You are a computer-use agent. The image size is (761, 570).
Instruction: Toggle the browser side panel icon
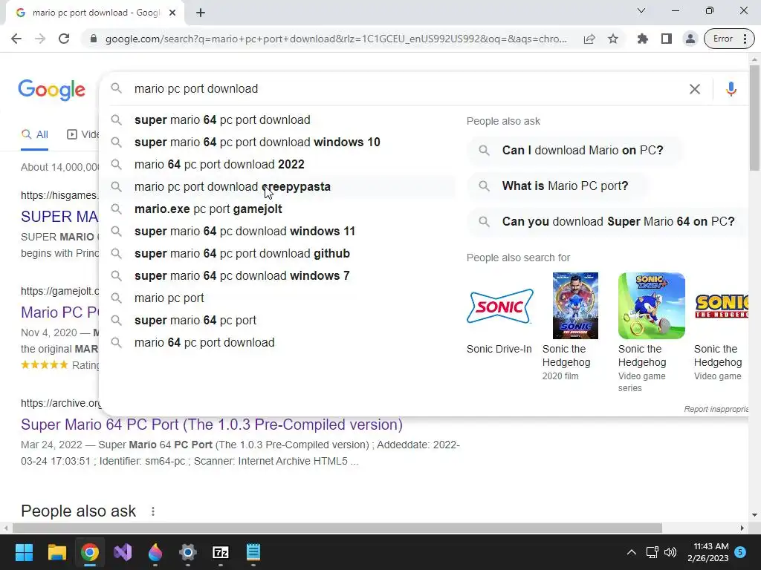pos(667,39)
